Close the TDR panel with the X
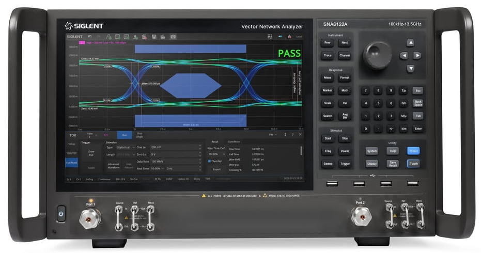This screenshot has width=481, height=253. (x=300, y=135)
